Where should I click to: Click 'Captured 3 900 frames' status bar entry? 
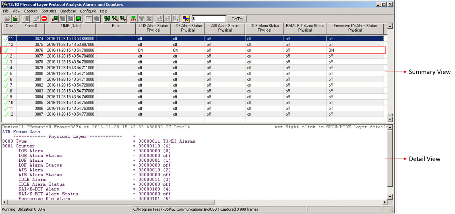[239, 209]
